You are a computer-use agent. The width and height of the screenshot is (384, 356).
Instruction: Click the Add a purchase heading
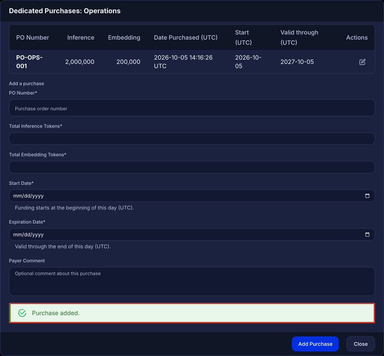(26, 83)
